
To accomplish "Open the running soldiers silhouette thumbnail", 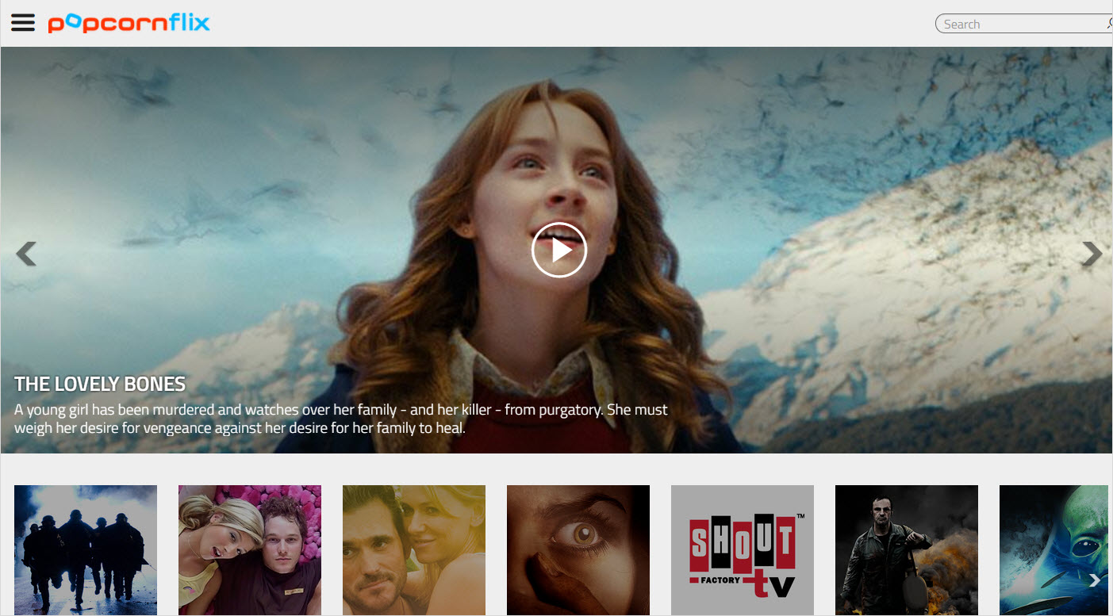I will 86,550.
